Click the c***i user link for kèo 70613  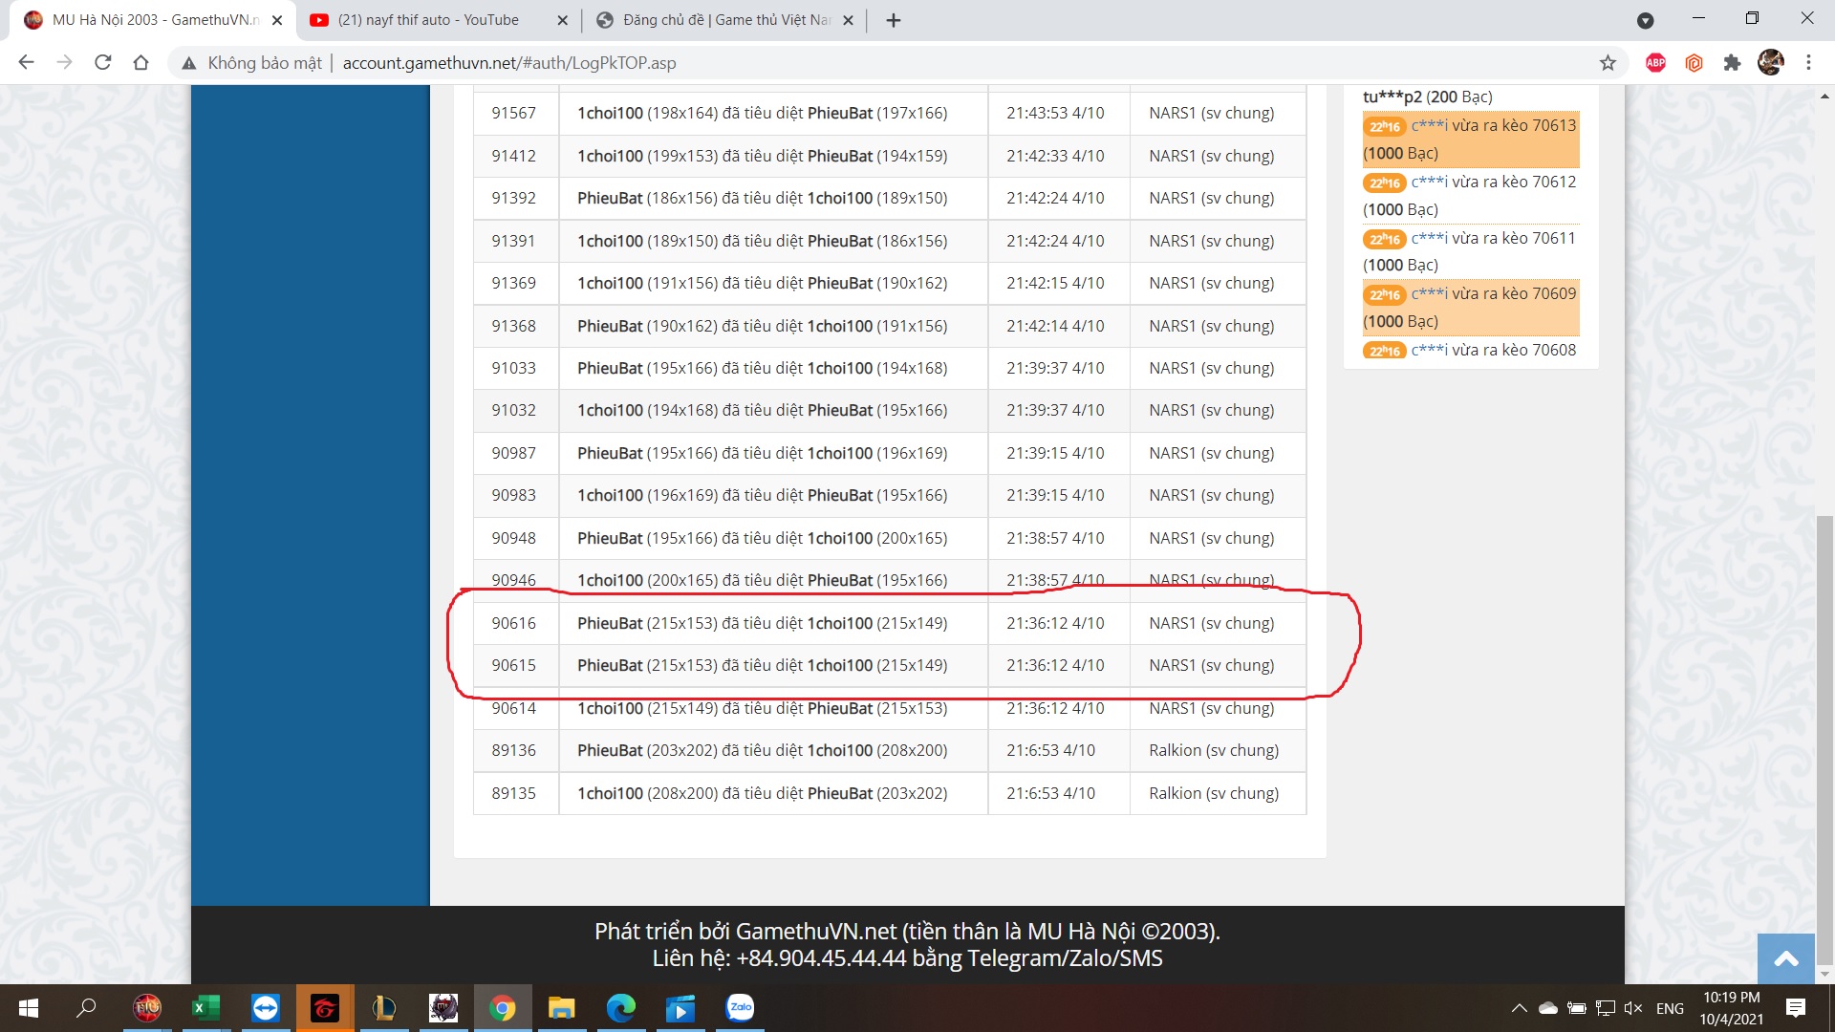click(x=1429, y=125)
